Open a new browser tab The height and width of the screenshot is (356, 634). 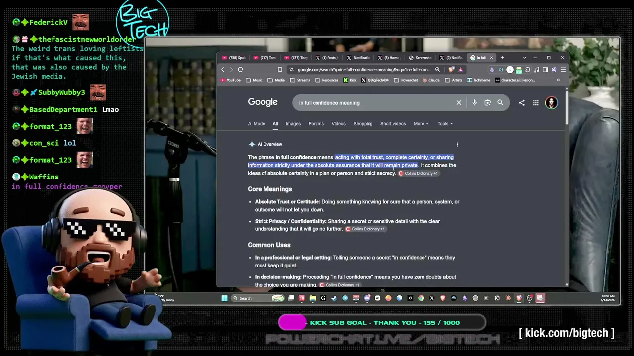502,58
